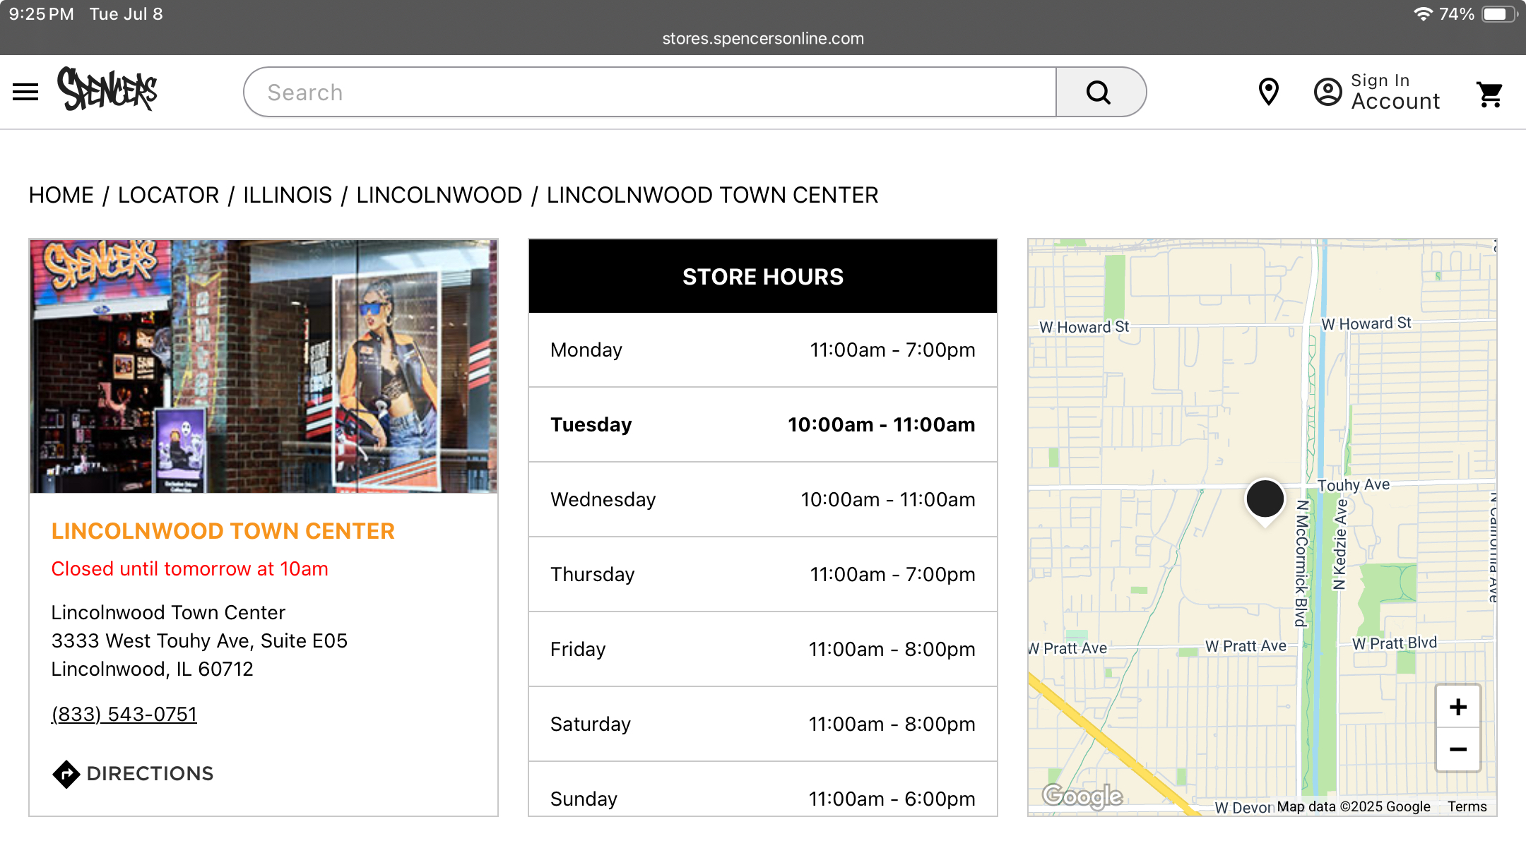The width and height of the screenshot is (1526, 841).
Task: Zoom in on the map with plus
Action: tap(1458, 707)
